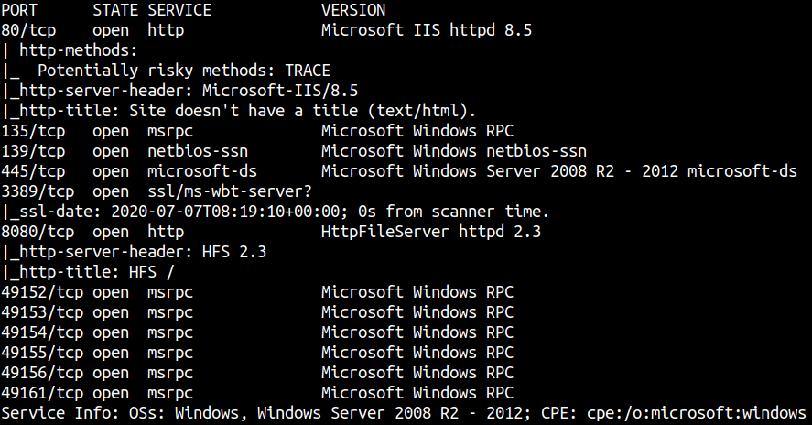Click the HttpFileServer httpd 2.3 version text
Screen dimensions: 812x425
[x=431, y=233]
